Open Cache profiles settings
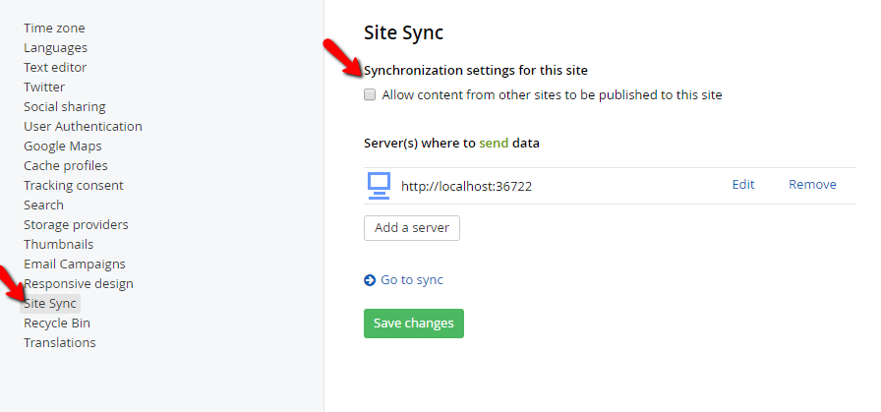Image resolution: width=881 pixels, height=412 pixels. pyautogui.click(x=66, y=166)
